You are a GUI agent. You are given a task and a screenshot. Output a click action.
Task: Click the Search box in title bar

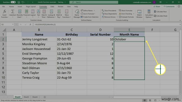94,2
